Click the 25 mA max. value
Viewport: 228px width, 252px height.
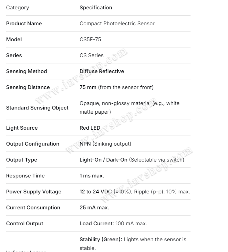pyautogui.click(x=94, y=208)
